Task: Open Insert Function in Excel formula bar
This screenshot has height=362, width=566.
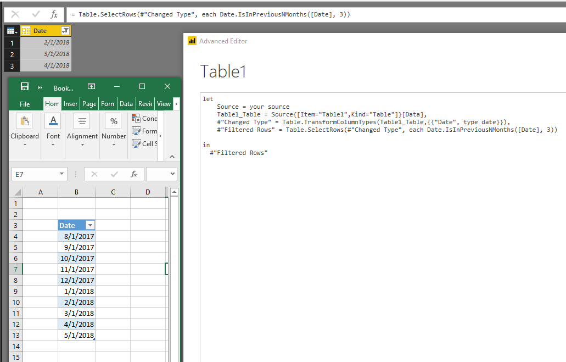Action: pos(134,174)
